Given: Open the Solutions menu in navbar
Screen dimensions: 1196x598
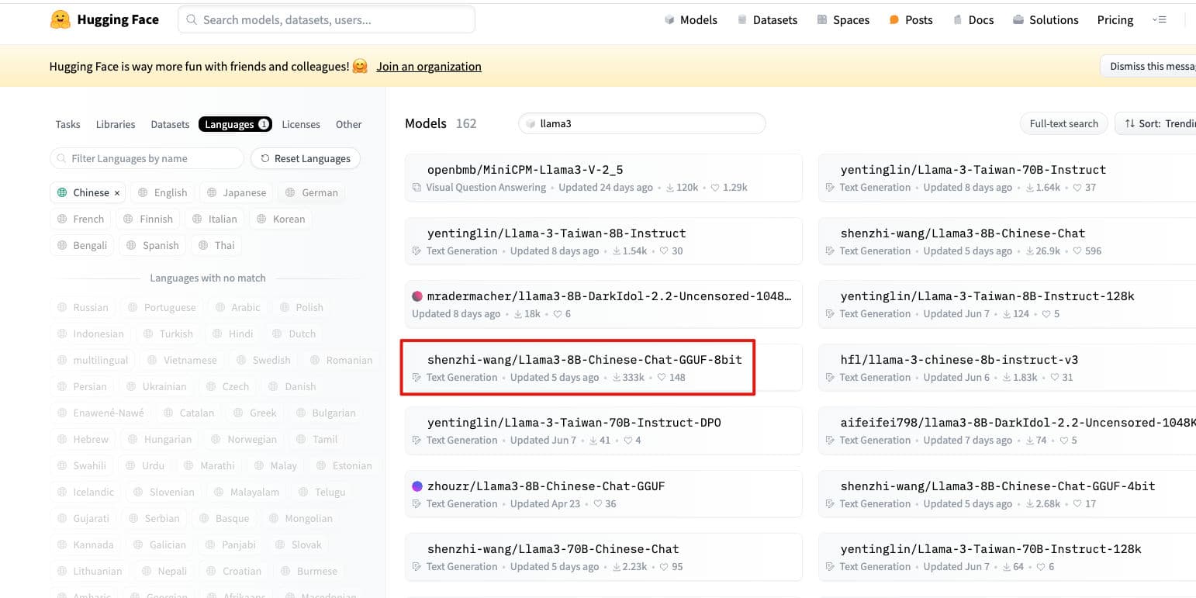Looking at the screenshot, I should (1046, 20).
